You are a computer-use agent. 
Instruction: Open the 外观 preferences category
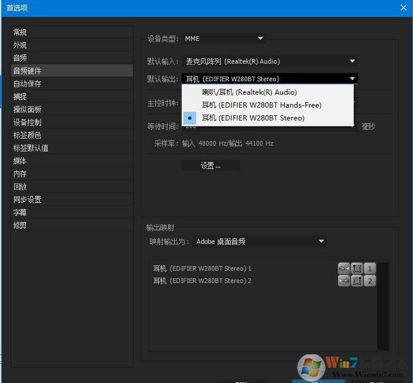pyautogui.click(x=72, y=45)
